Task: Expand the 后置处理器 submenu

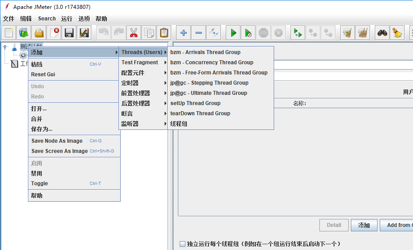Action: (143, 103)
